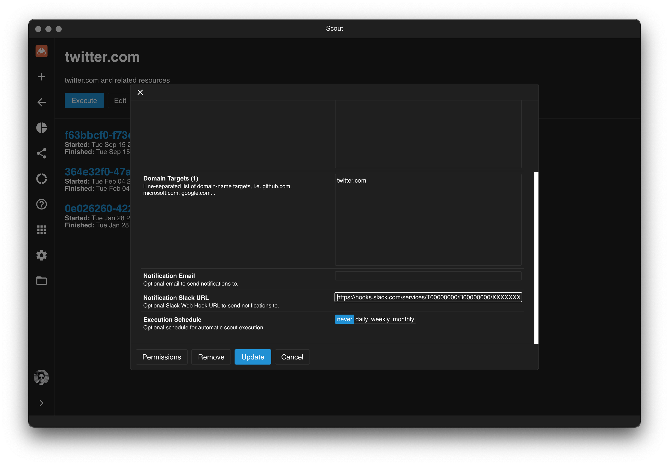Select the never schedule option
Screen dimensions: 669x465
point(344,319)
